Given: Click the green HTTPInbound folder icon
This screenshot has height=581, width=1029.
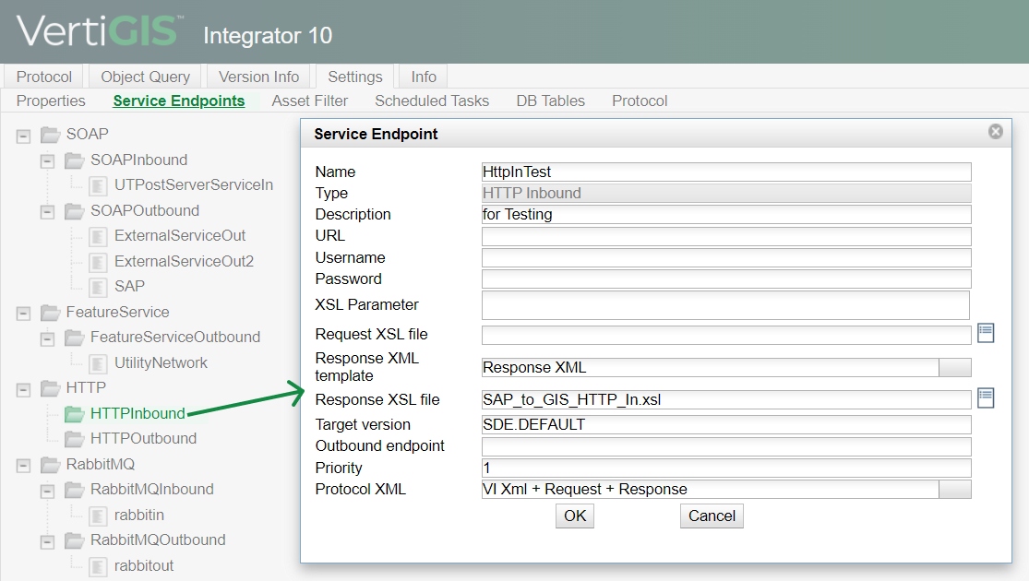Looking at the screenshot, I should 74,414.
